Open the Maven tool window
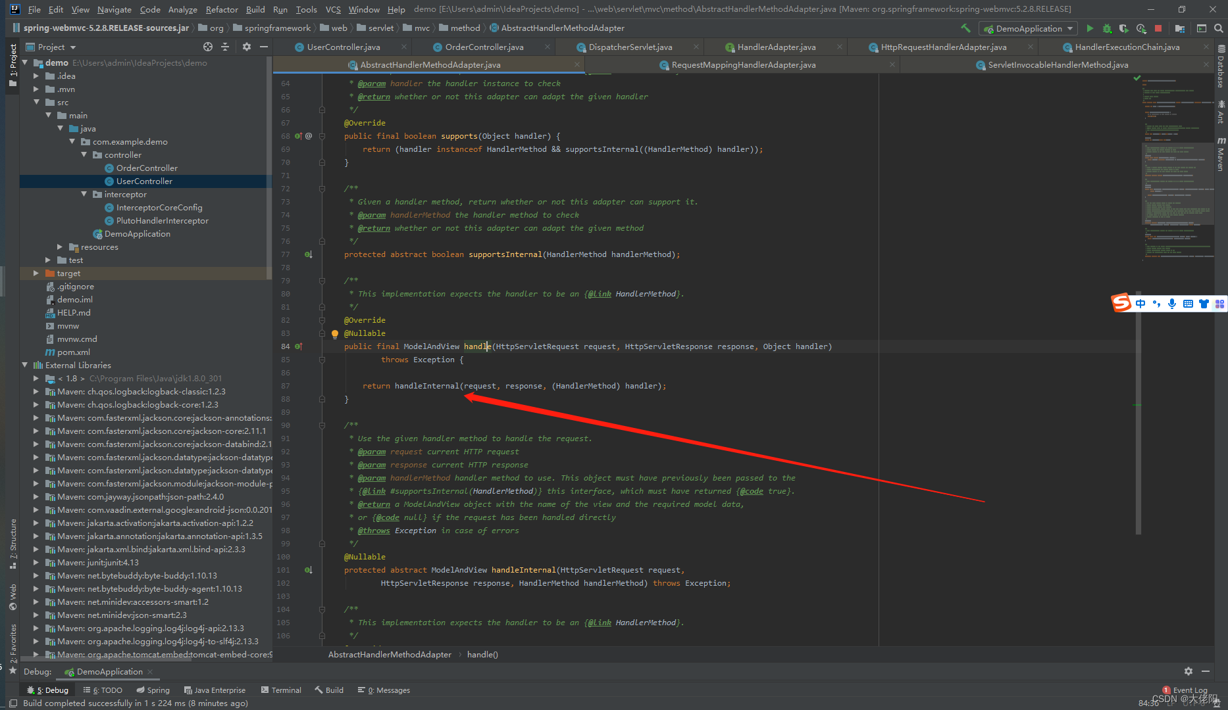The width and height of the screenshot is (1228, 710). (1221, 154)
